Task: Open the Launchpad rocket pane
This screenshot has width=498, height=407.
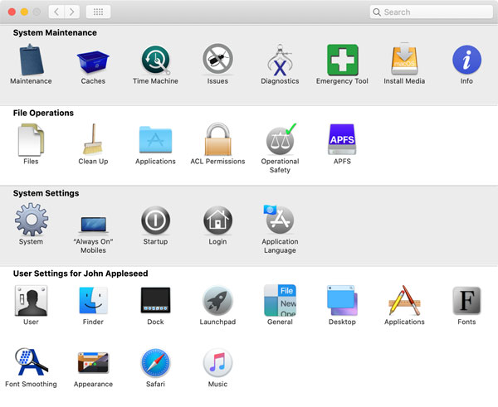Action: [x=217, y=301]
